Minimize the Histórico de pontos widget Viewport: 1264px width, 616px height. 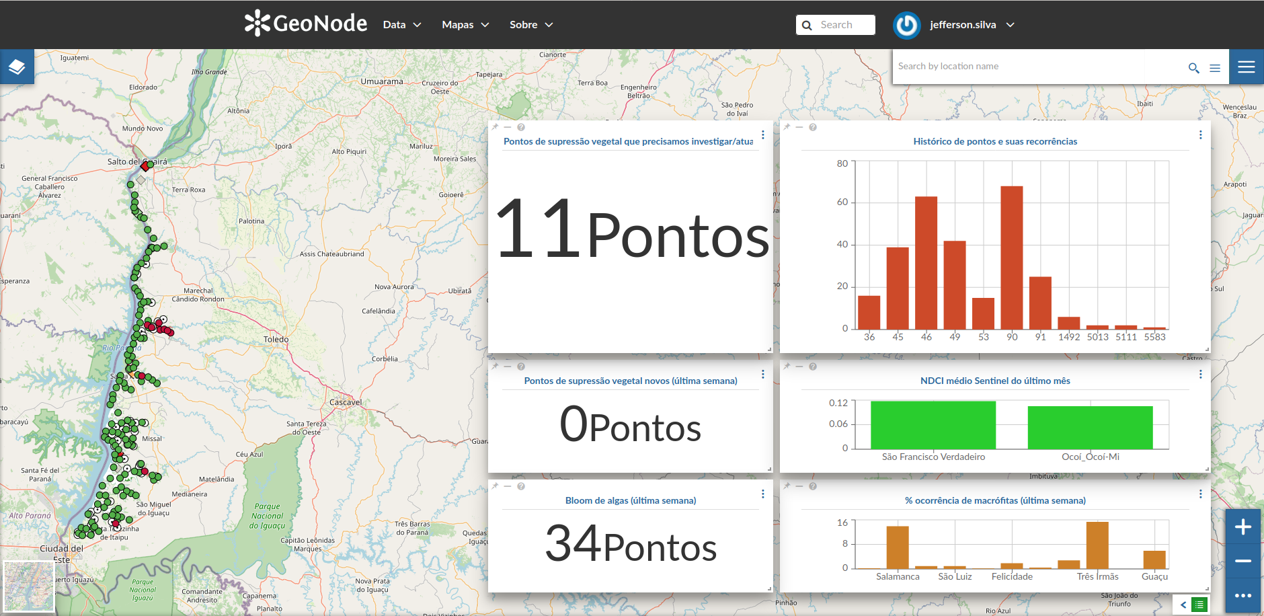pos(799,127)
